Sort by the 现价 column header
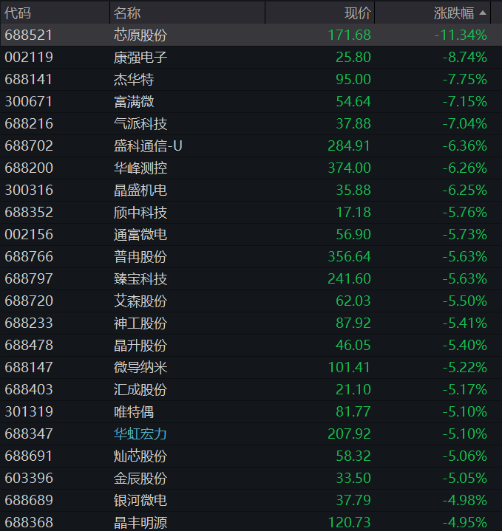This screenshot has width=502, height=531. click(358, 13)
